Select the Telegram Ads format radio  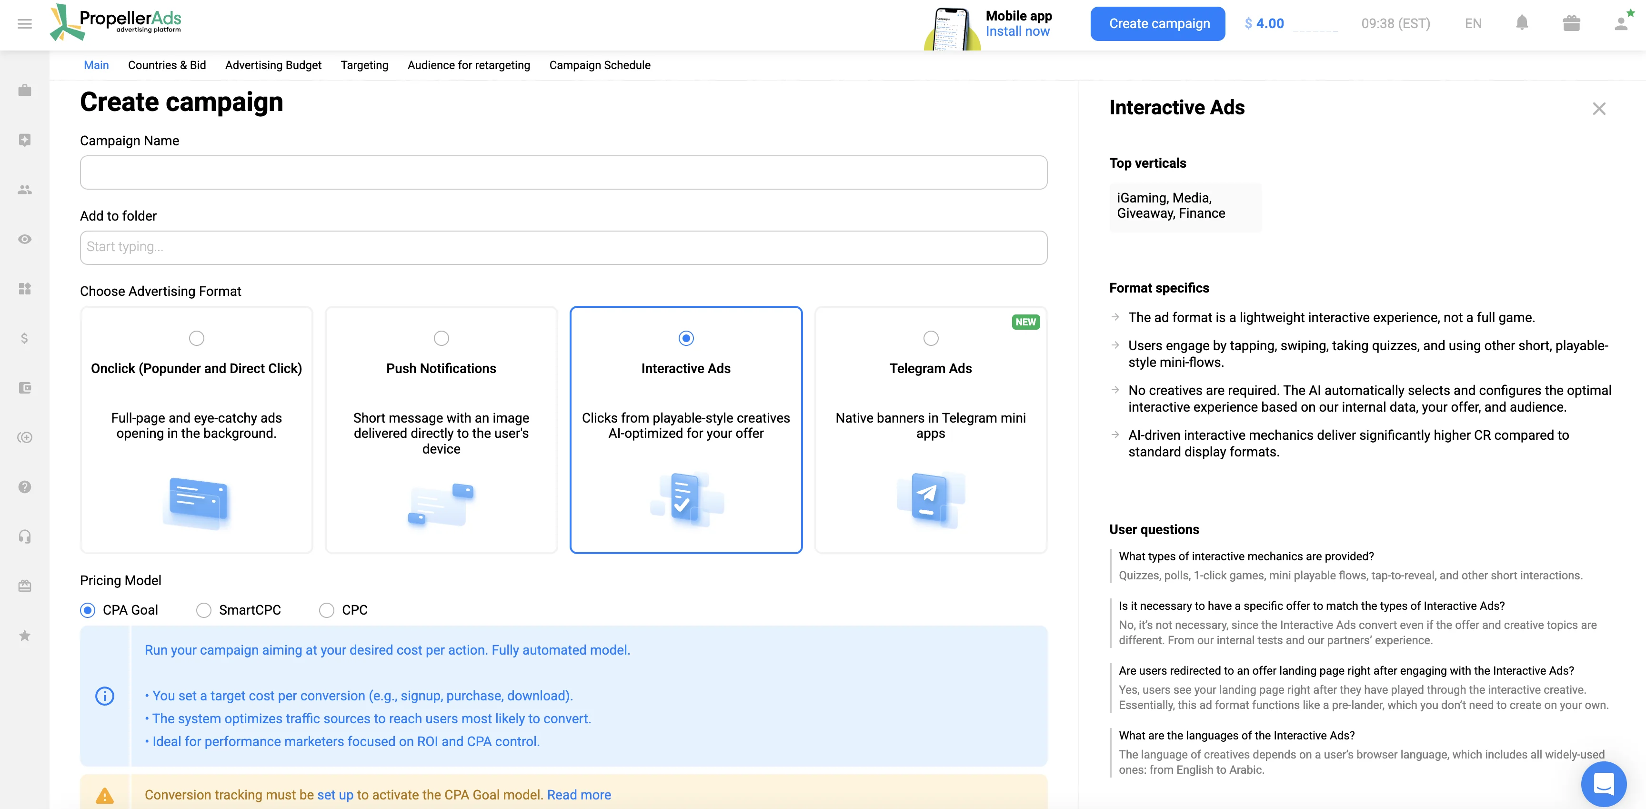[930, 338]
